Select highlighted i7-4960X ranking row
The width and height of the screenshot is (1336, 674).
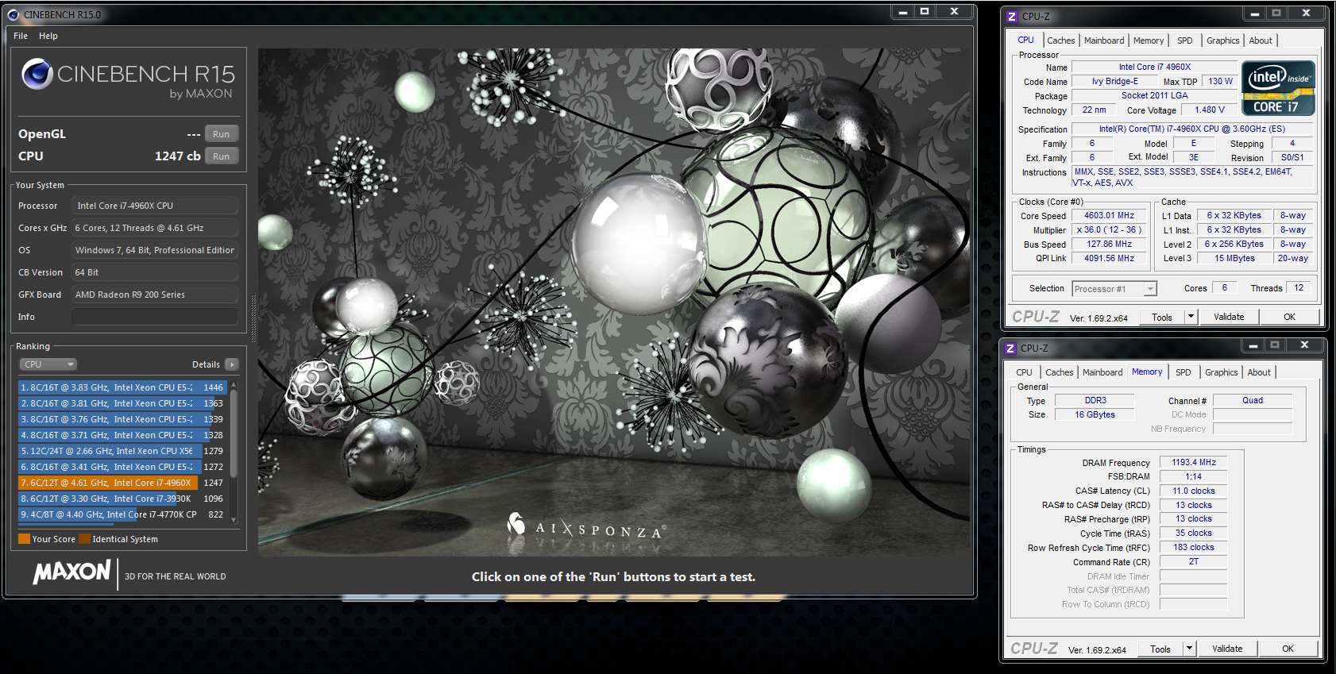point(122,483)
